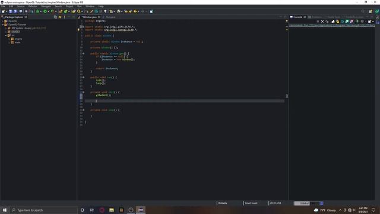
Task: Open the Edit menu
Action: click(x=11, y=7)
